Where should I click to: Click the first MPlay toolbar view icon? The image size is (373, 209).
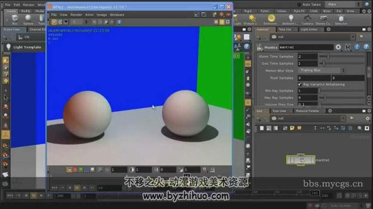(x=54, y=22)
